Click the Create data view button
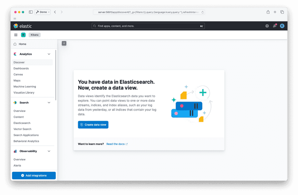 pyautogui.click(x=93, y=125)
